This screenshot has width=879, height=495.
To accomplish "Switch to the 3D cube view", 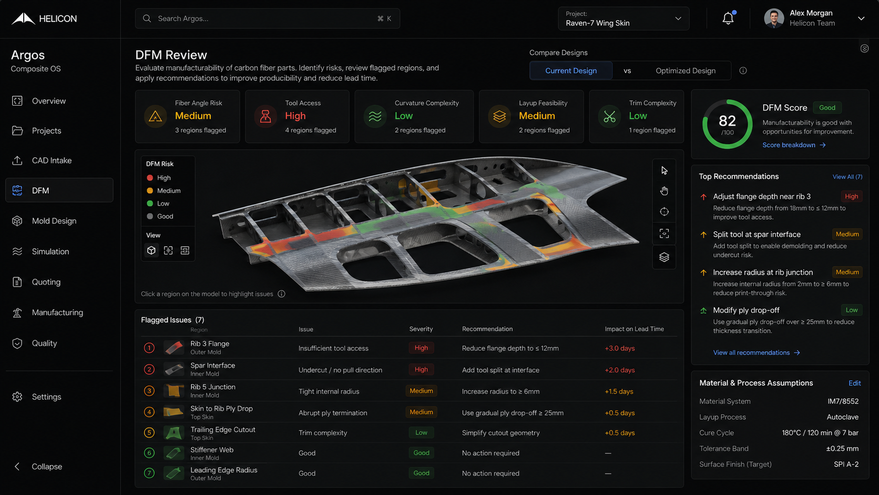I will point(151,250).
